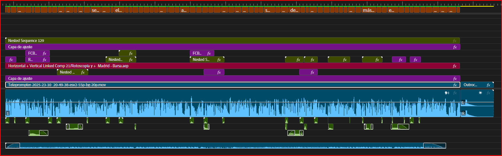Image resolution: width=502 pixels, height=156 pixels.
Task: Click the channel 1 badge on main audio clip
Action: [7, 113]
